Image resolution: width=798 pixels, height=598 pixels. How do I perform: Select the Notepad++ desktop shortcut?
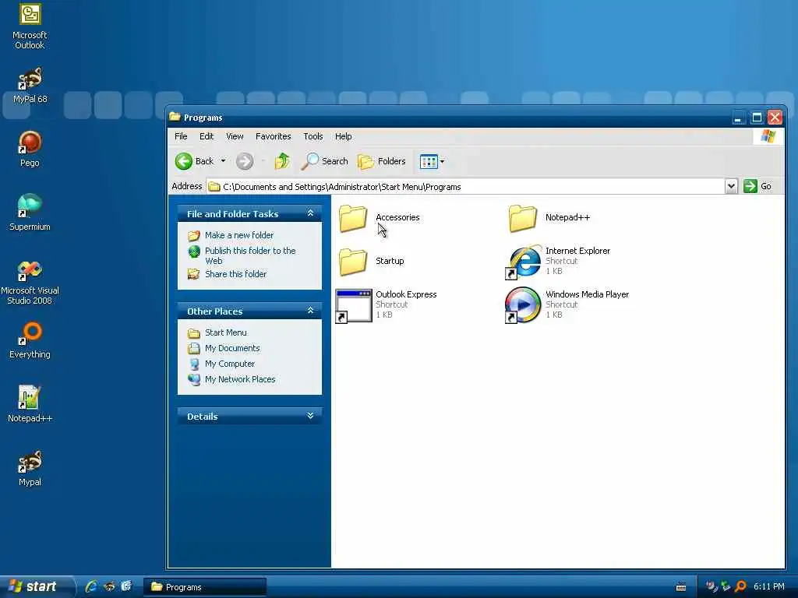(x=30, y=404)
